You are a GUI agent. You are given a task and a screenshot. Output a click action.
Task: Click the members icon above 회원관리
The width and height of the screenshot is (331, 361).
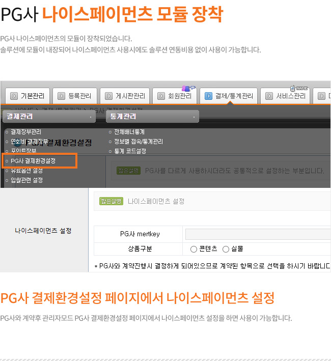point(188,88)
